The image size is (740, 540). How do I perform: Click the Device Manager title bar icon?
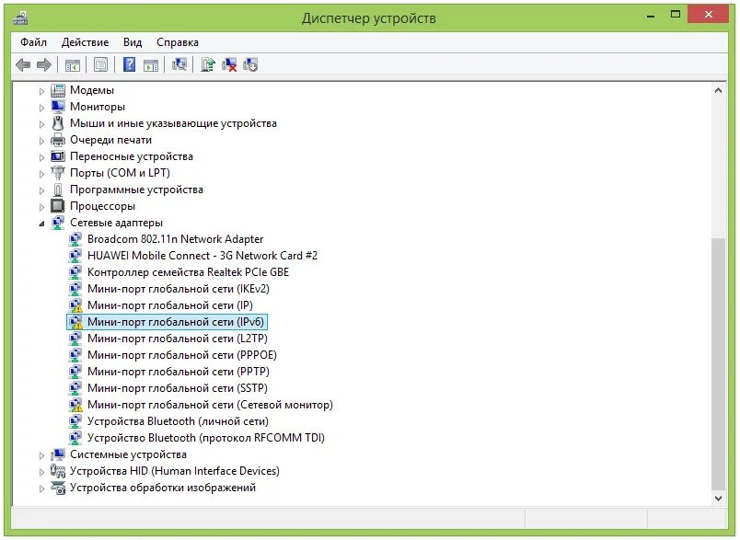(21, 17)
